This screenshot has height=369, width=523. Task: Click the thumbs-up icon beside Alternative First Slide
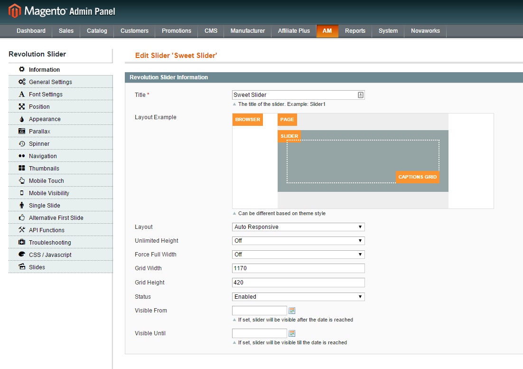(x=22, y=218)
